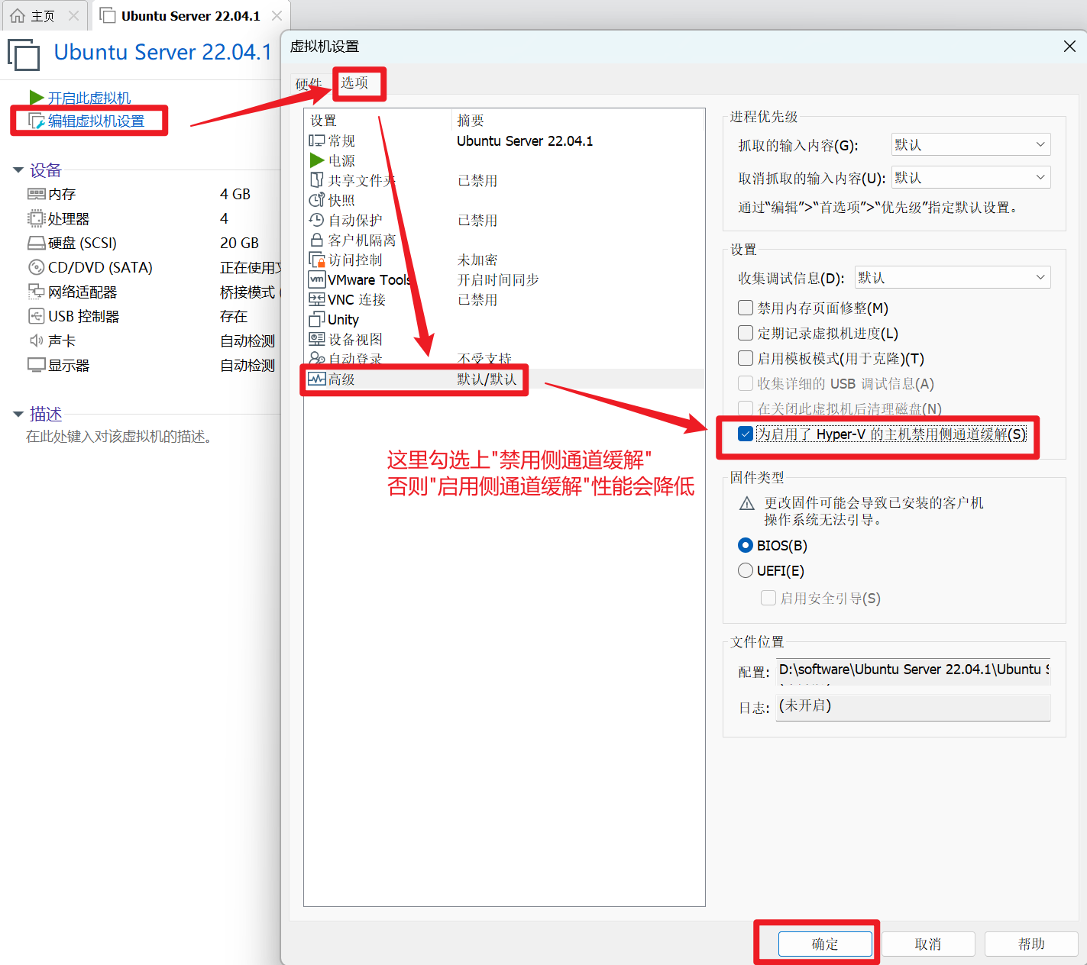The height and width of the screenshot is (965, 1087).
Task: Click the VNC 连接 icon
Action: tap(317, 299)
